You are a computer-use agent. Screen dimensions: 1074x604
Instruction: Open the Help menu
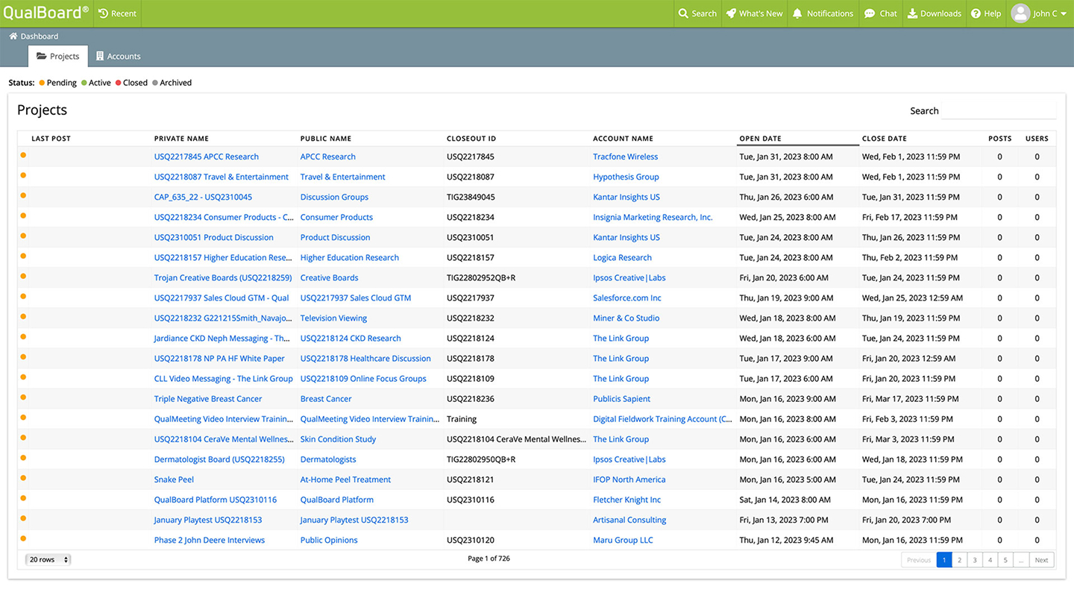(x=985, y=13)
